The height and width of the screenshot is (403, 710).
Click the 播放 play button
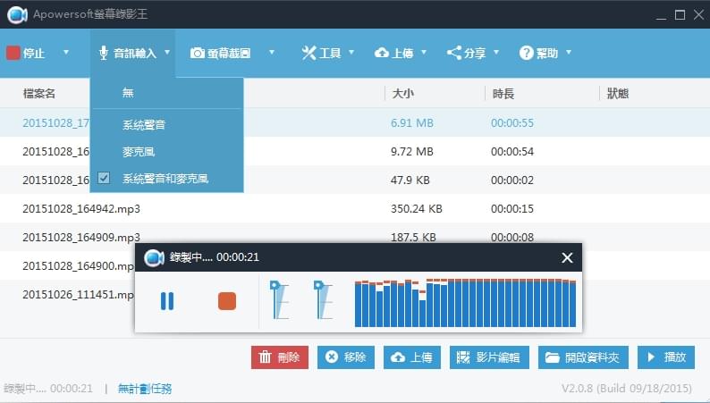pyautogui.click(x=666, y=357)
